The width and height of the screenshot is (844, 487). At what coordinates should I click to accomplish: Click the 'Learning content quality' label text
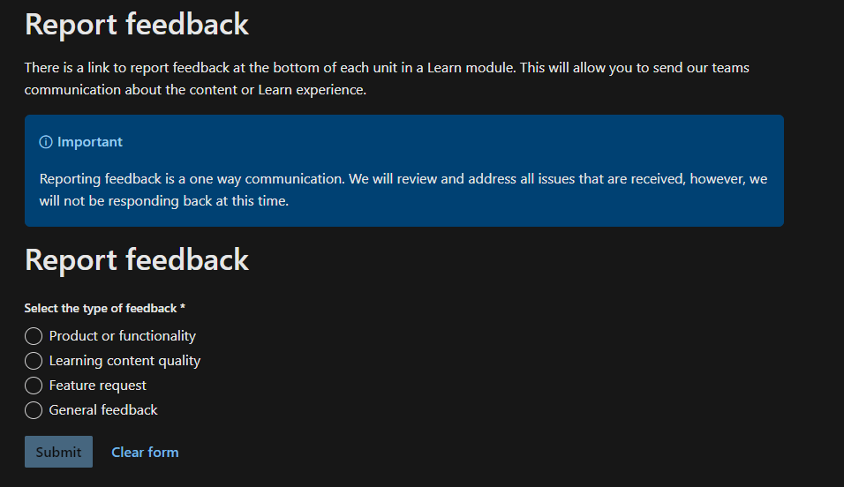click(x=124, y=361)
